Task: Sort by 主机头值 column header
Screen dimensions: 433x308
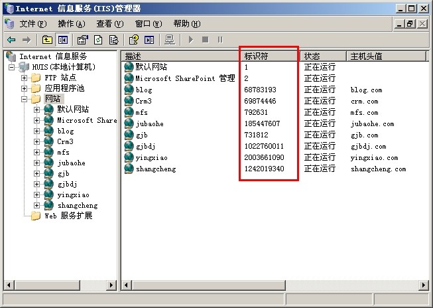Action: [x=386, y=56]
